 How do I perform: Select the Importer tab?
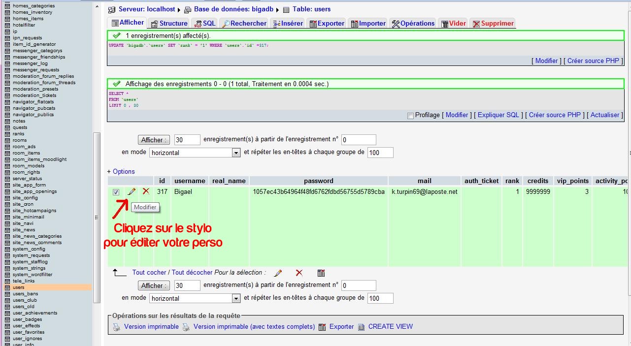[368, 23]
